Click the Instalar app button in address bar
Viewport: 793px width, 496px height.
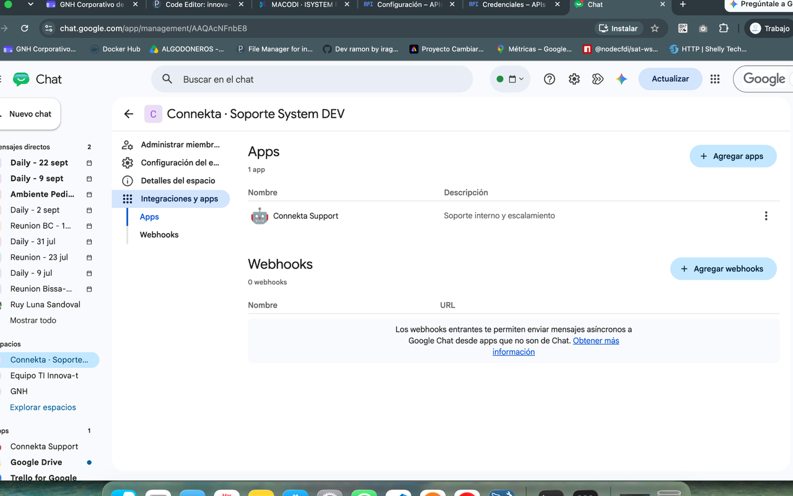pyautogui.click(x=618, y=29)
